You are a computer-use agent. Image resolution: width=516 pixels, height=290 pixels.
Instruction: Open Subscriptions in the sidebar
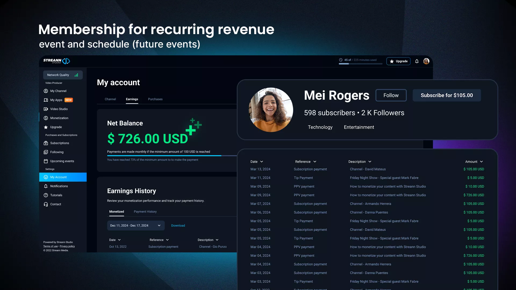(x=59, y=143)
